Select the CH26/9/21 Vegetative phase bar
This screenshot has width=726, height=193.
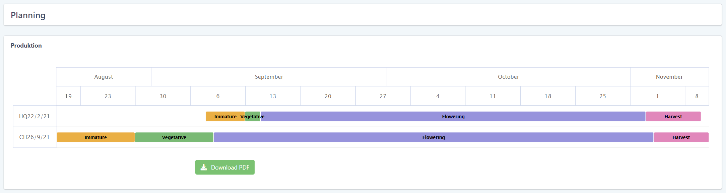click(174, 137)
